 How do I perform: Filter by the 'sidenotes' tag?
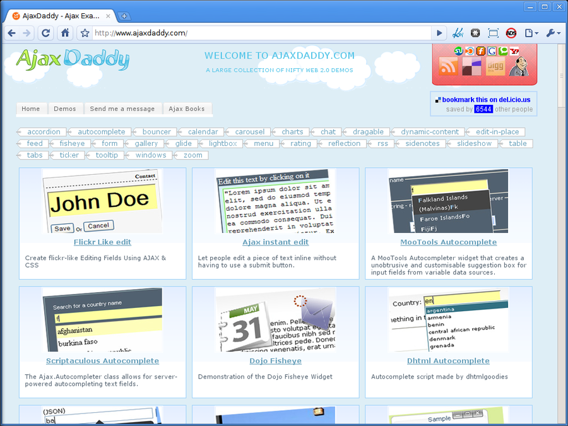pos(420,143)
